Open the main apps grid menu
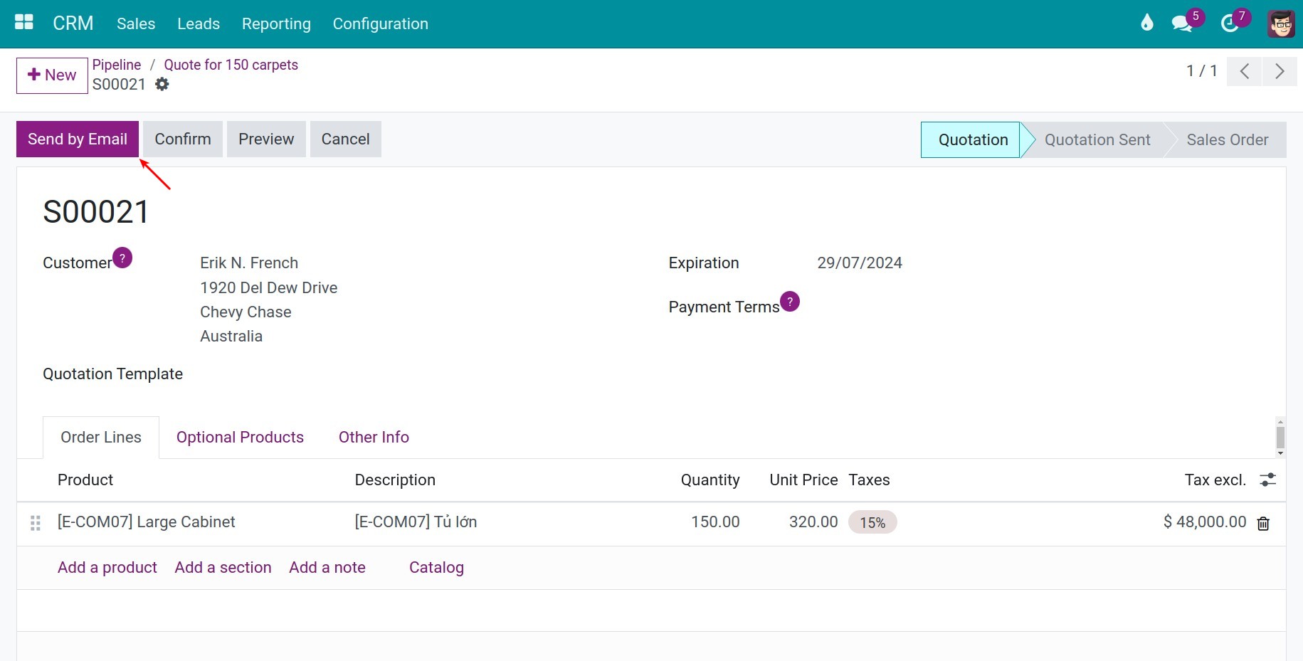The image size is (1303, 661). 24,23
